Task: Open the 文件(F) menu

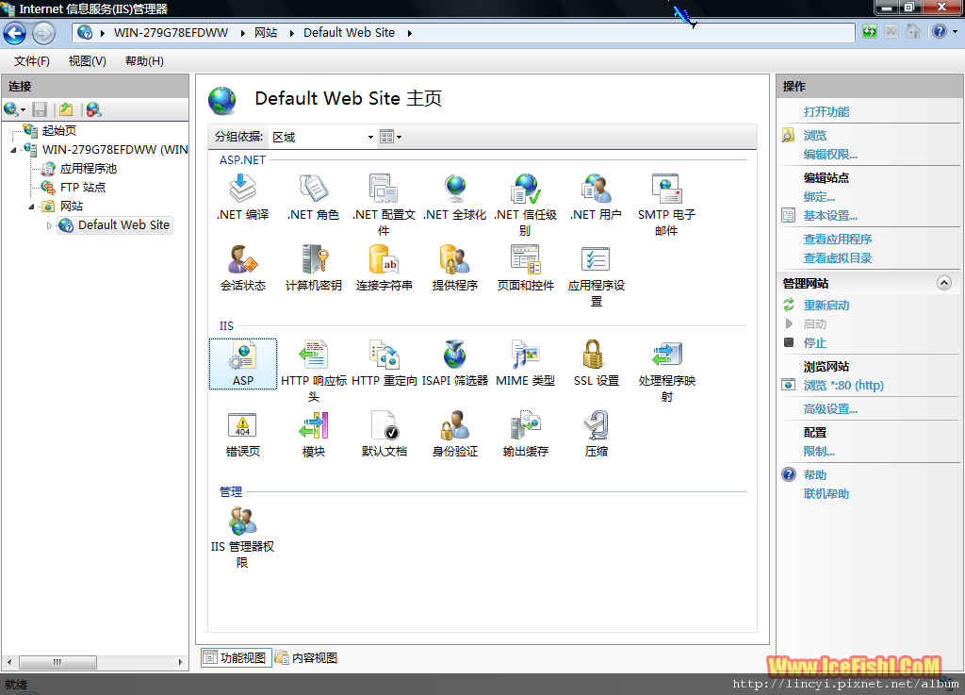Action: click(x=32, y=61)
